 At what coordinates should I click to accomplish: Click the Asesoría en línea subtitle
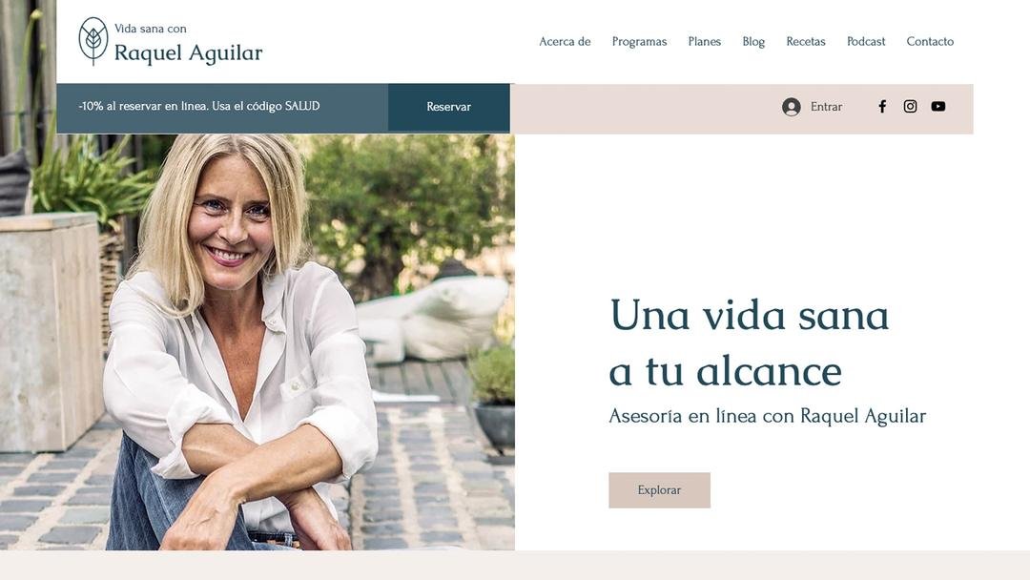767,417
